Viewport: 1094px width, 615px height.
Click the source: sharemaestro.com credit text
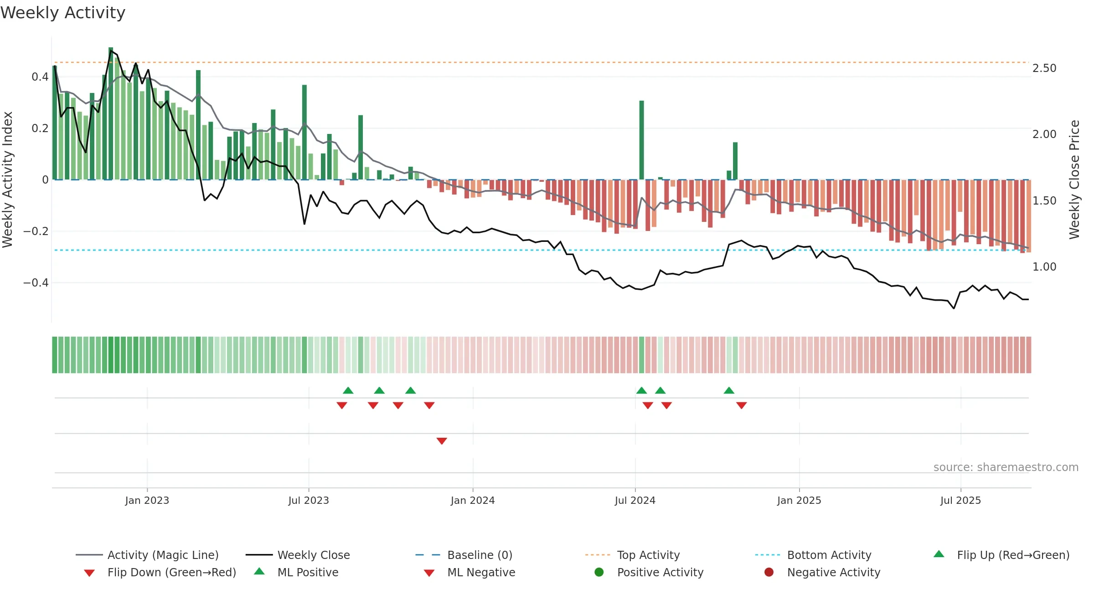[1006, 467]
